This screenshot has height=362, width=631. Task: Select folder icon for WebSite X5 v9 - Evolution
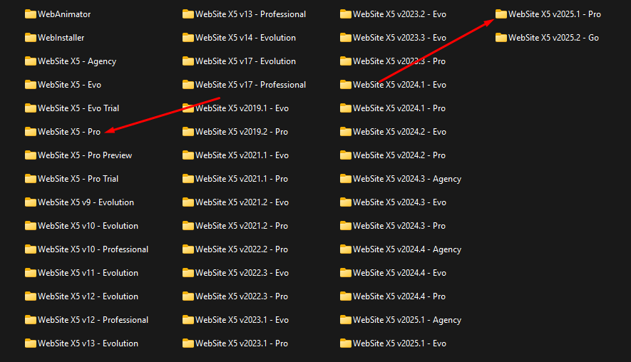[30, 202]
